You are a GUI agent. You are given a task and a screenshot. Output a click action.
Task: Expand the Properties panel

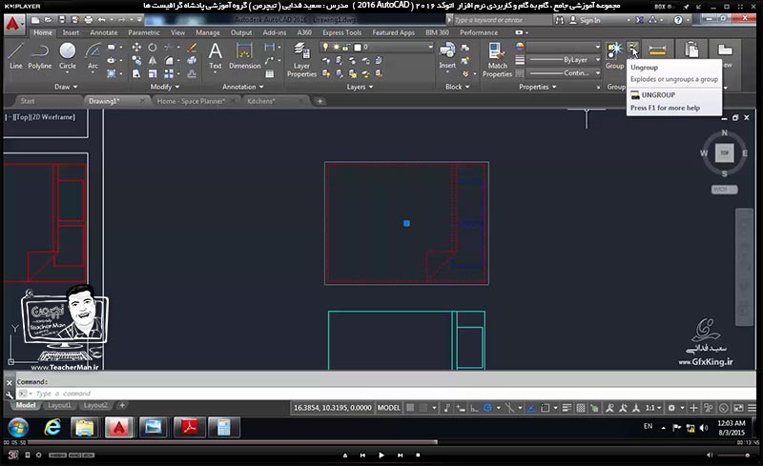point(538,87)
